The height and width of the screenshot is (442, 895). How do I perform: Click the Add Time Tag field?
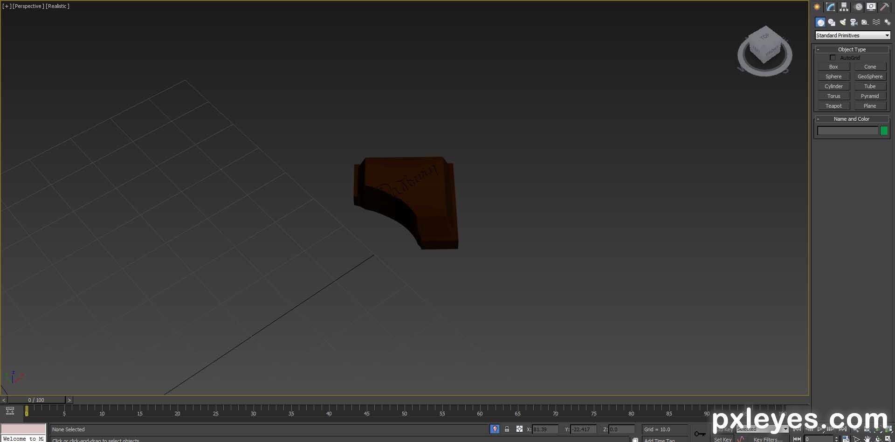coord(665,440)
